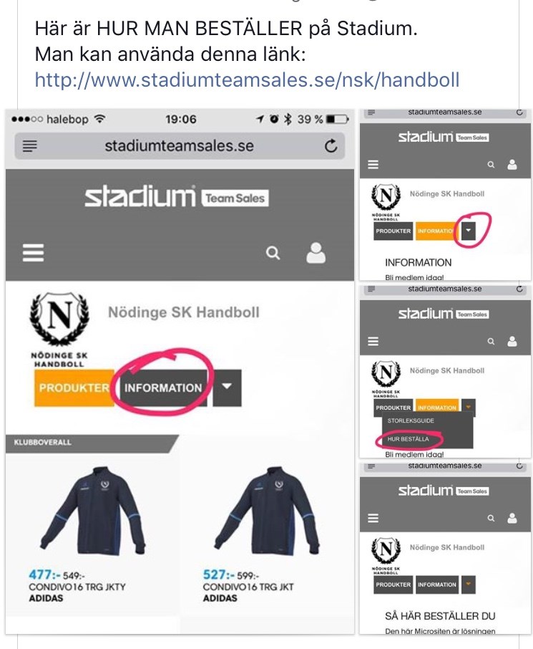
Task: Select the circled INFORMATION tab
Action: [x=163, y=388]
